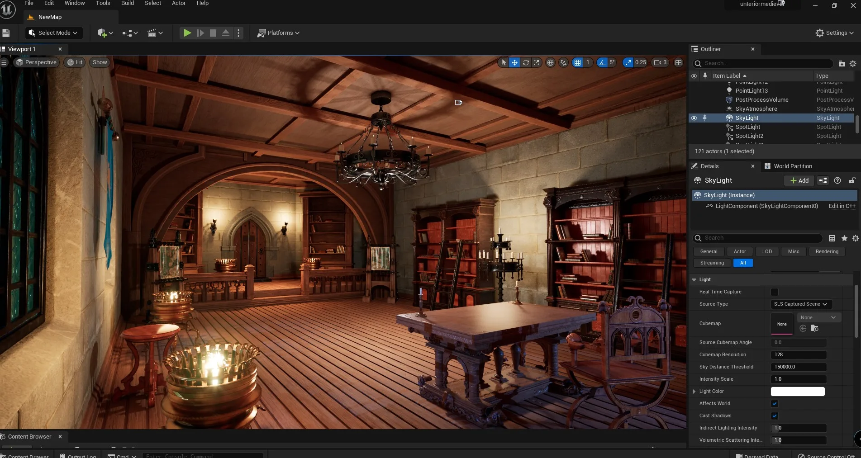
Task: Select SpotLight2 in the Outliner
Action: pos(749,136)
